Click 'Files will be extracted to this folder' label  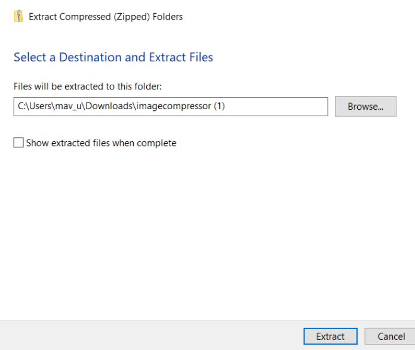click(87, 86)
